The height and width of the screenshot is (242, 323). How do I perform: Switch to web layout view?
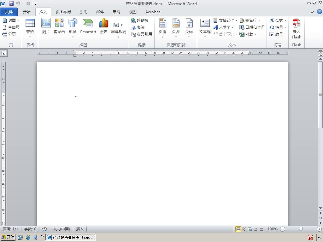[x=250, y=229]
